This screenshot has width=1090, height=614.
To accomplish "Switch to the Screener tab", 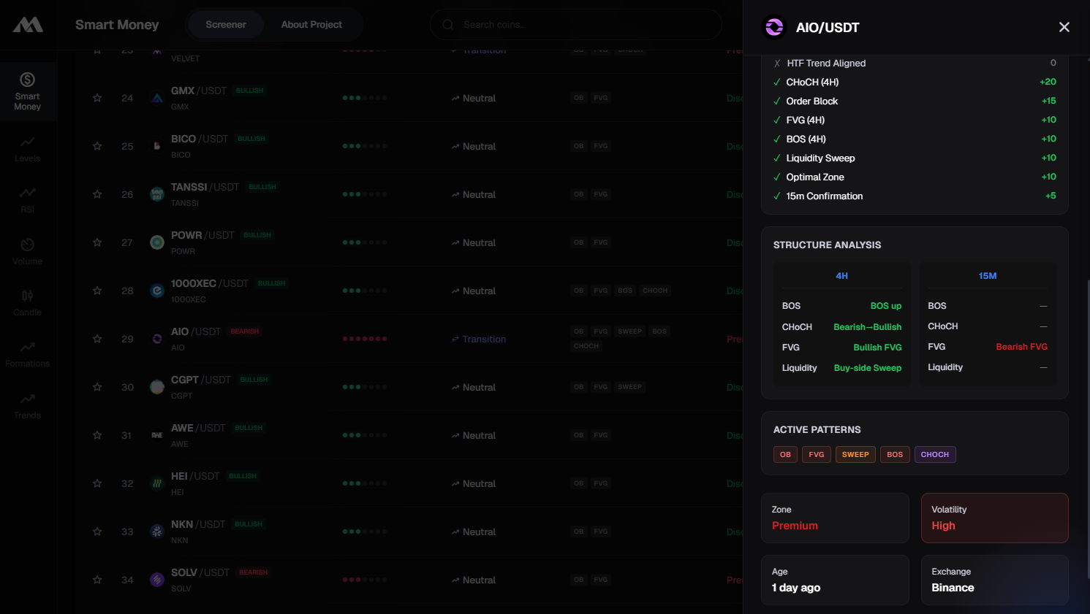I will tap(226, 25).
